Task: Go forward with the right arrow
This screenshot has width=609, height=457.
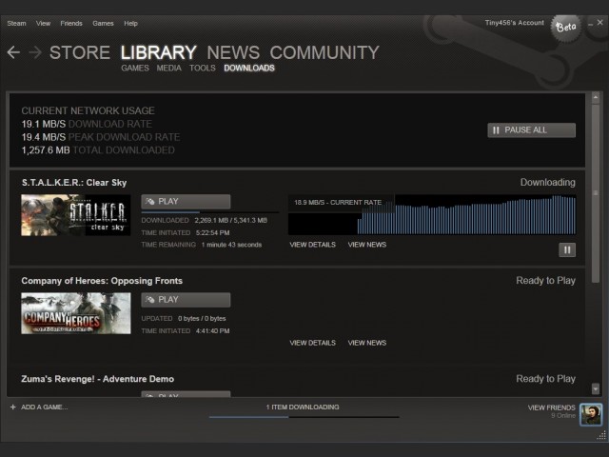Action: point(35,52)
